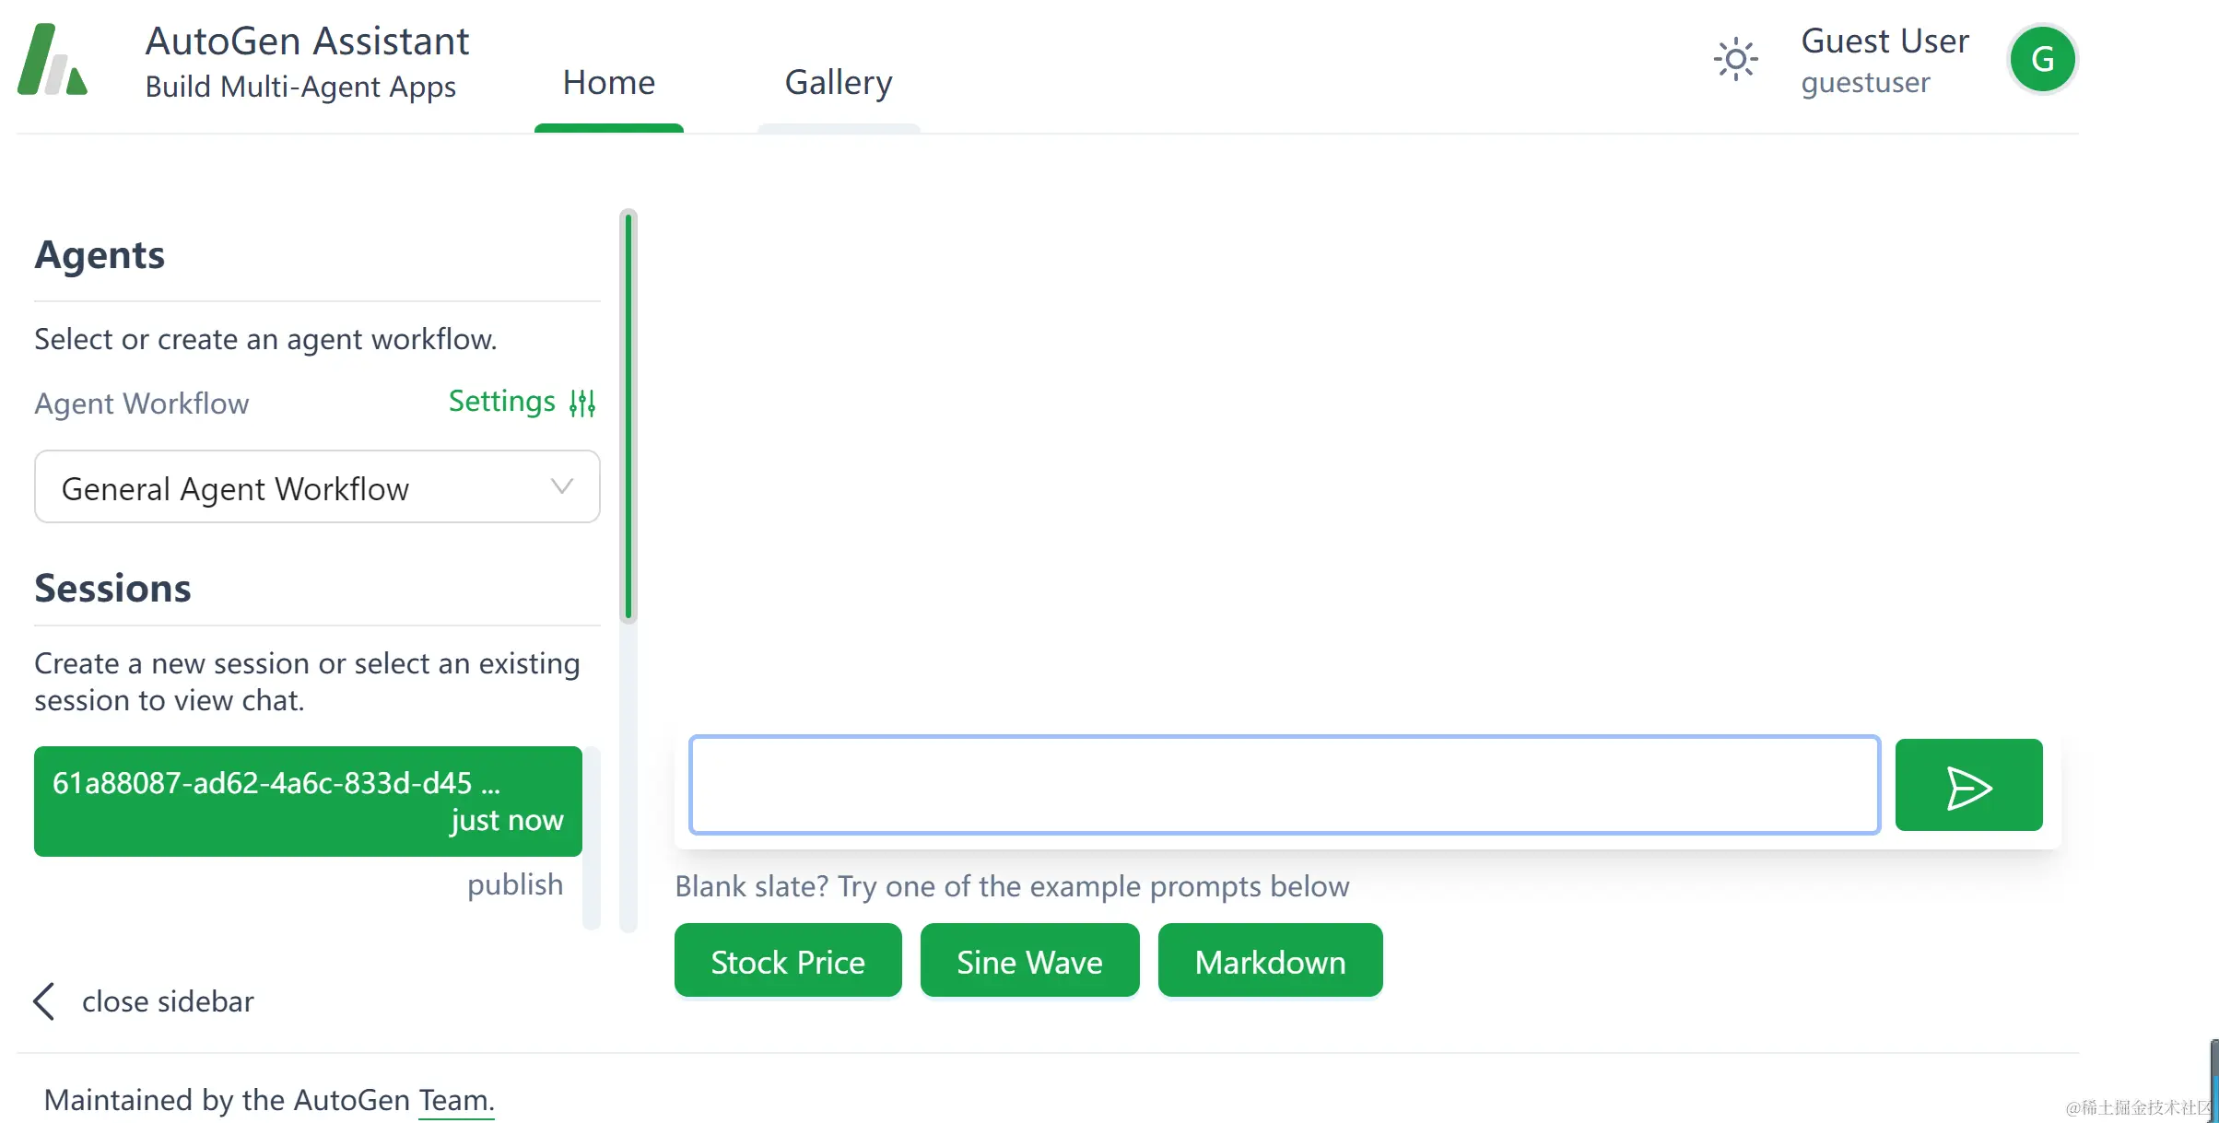The height and width of the screenshot is (1123, 2219).
Task: Click the publish link under session
Action: (x=514, y=884)
